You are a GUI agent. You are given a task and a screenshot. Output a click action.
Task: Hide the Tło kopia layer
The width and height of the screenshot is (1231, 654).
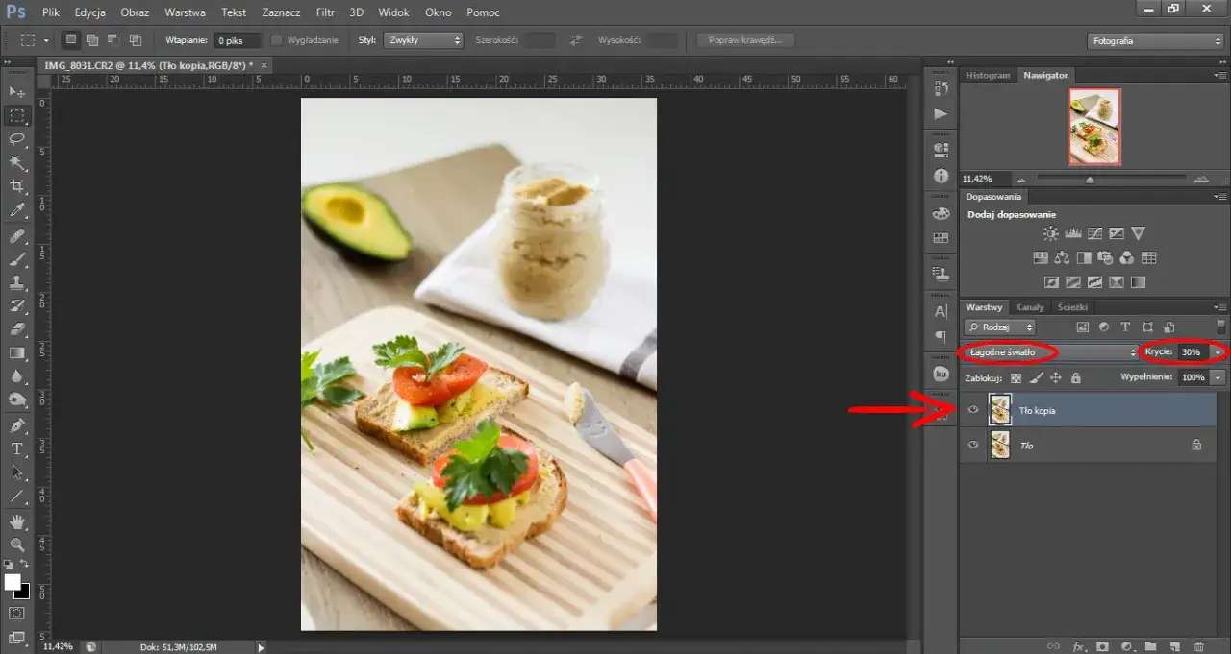pos(972,410)
